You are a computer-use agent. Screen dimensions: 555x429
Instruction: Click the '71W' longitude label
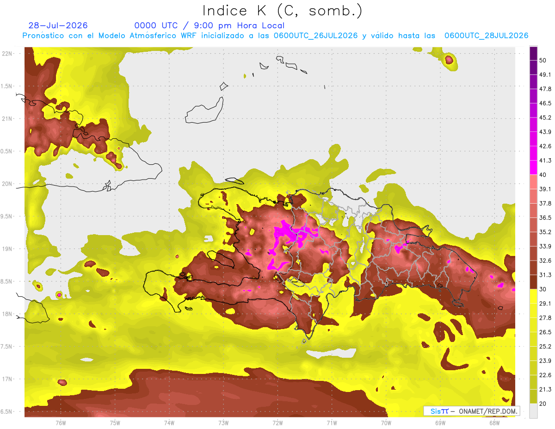332,423
